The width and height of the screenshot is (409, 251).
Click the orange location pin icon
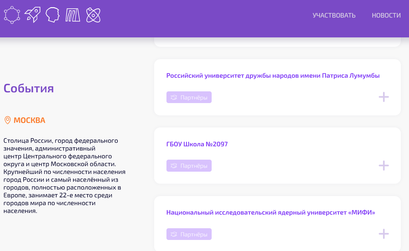click(7, 120)
